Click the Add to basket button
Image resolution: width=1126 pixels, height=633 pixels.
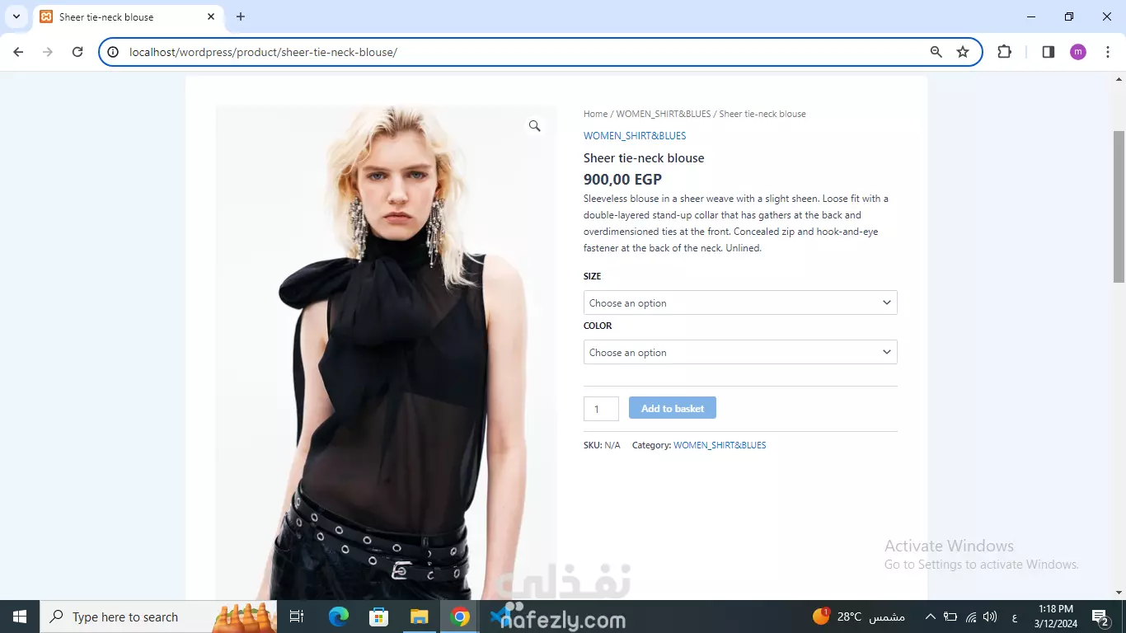pos(673,408)
